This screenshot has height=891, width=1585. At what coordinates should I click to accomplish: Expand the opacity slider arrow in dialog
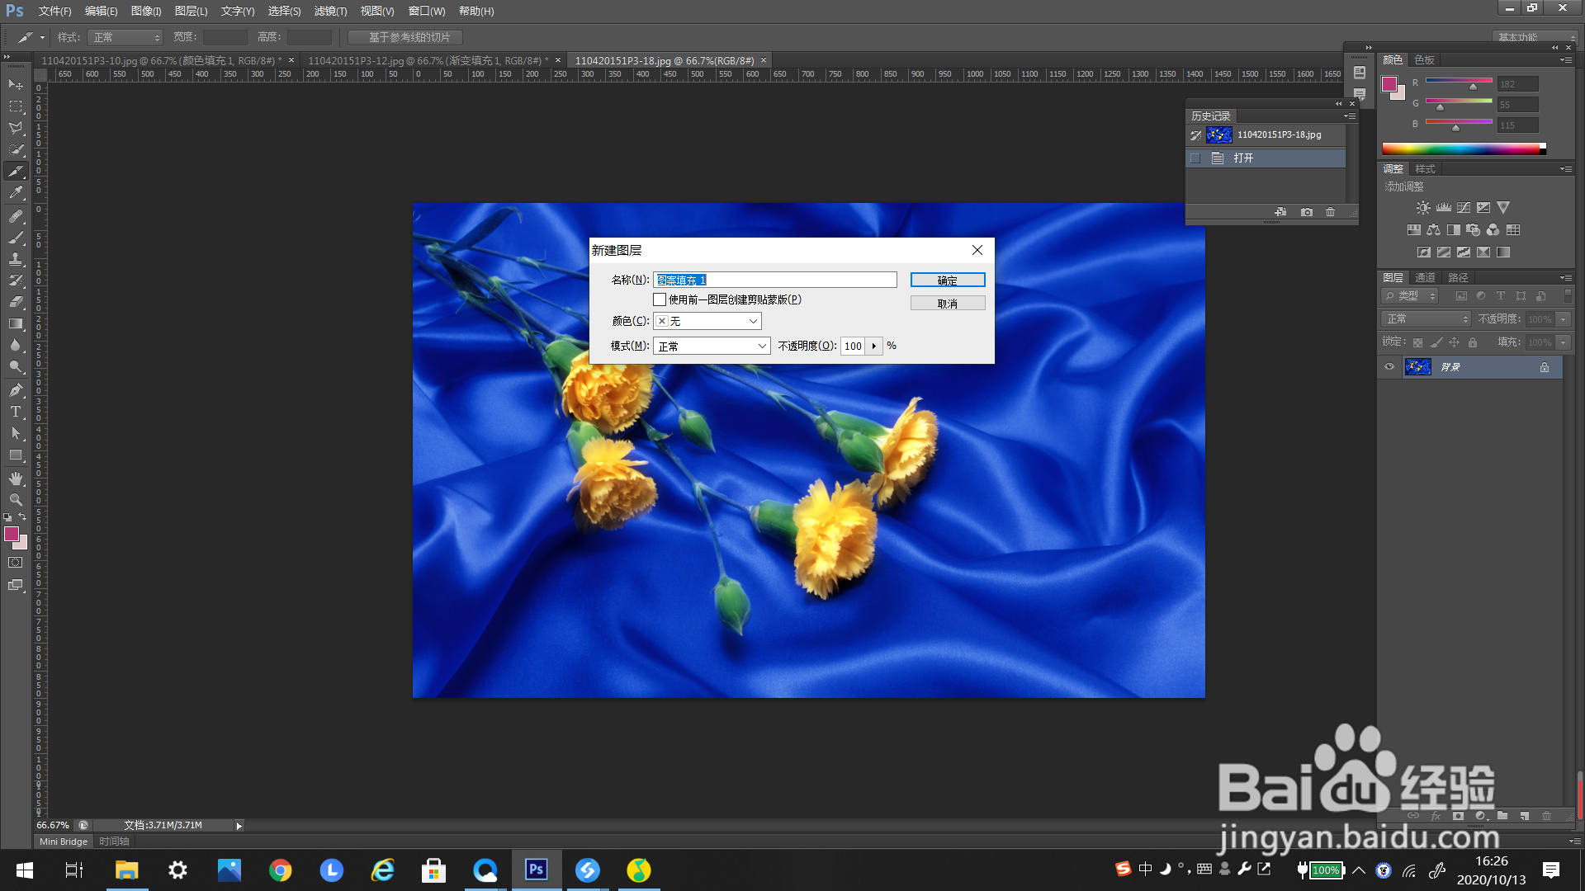[x=874, y=346]
